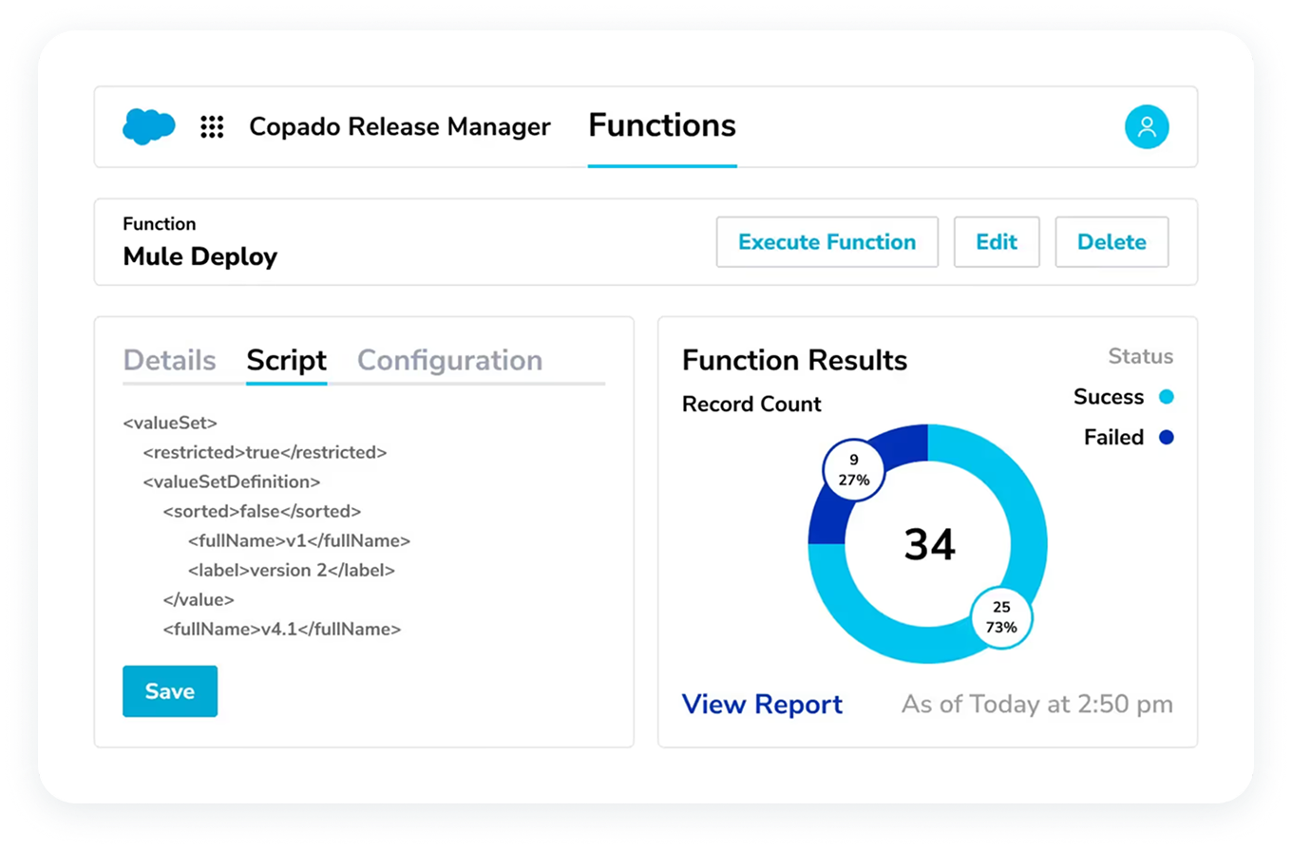Click the <valueSetDefinition> script line
This screenshot has width=1292, height=849.
point(232,481)
